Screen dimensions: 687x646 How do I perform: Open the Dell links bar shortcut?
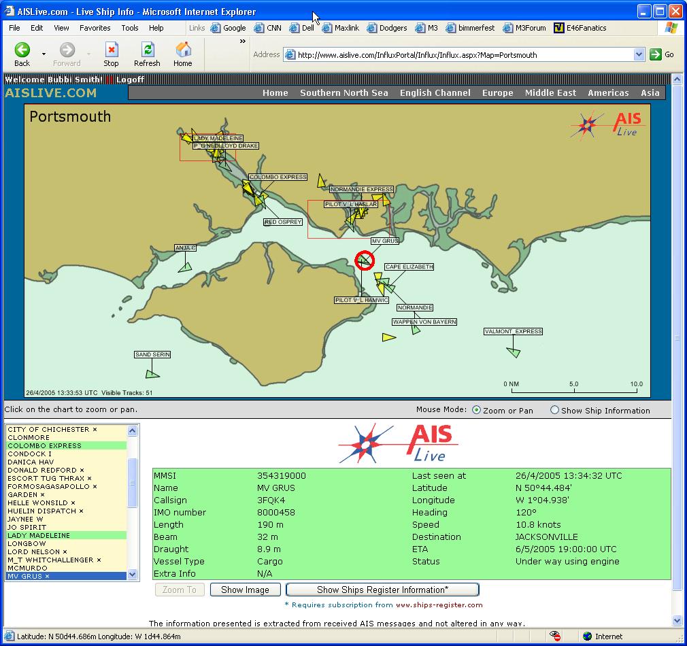point(301,28)
